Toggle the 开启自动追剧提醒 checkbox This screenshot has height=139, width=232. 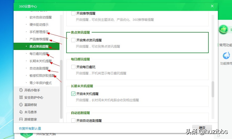[x=73, y=121]
